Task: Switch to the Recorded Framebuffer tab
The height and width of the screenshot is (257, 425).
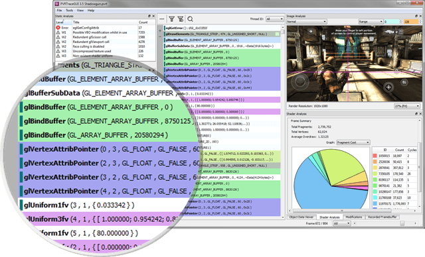Action: click(382, 217)
